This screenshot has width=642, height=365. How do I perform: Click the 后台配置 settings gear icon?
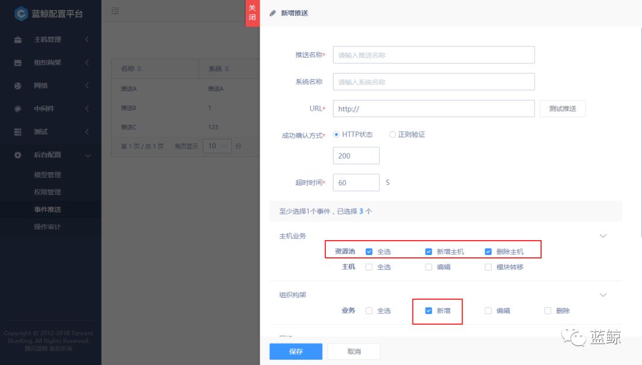click(17, 155)
